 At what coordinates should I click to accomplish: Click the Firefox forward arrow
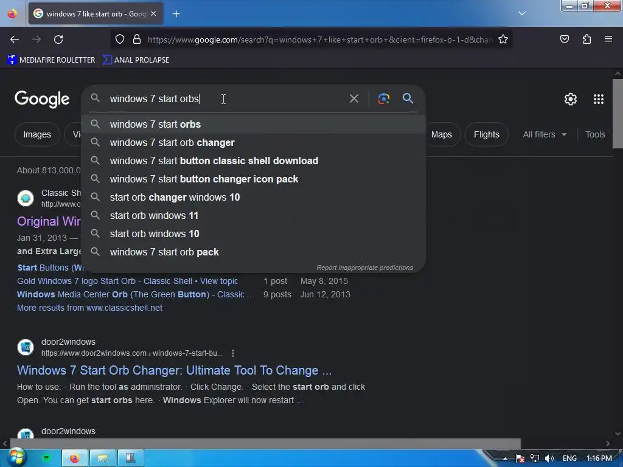pos(37,40)
